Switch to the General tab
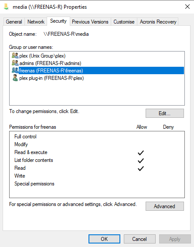 tap(14, 22)
